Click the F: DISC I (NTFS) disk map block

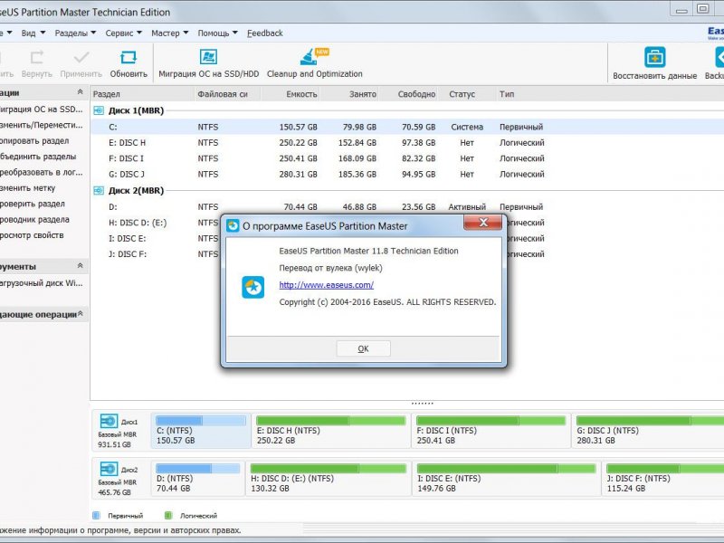491,431
